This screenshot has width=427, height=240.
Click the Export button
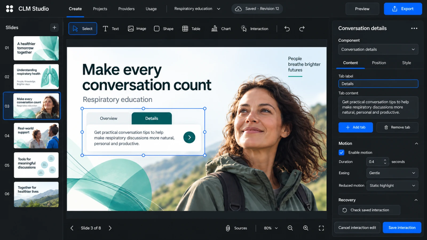(x=403, y=9)
